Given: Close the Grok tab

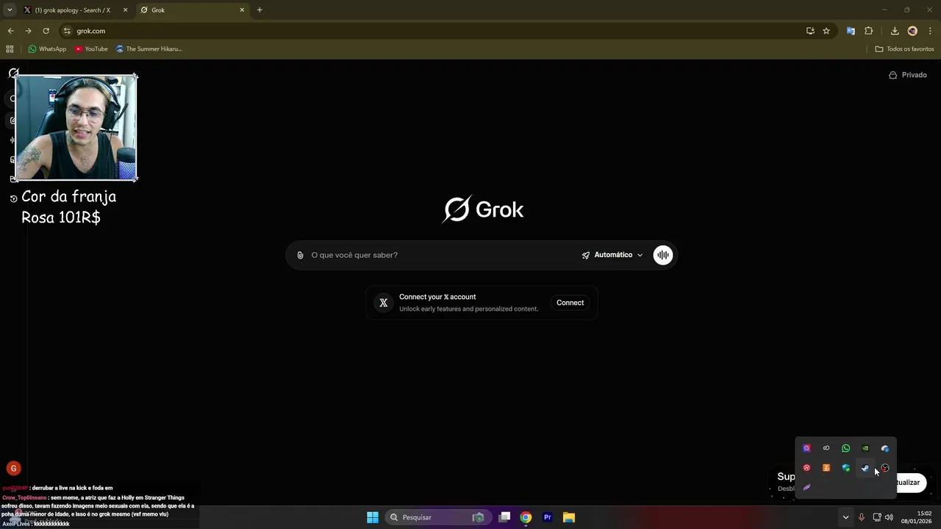Looking at the screenshot, I should click(242, 10).
